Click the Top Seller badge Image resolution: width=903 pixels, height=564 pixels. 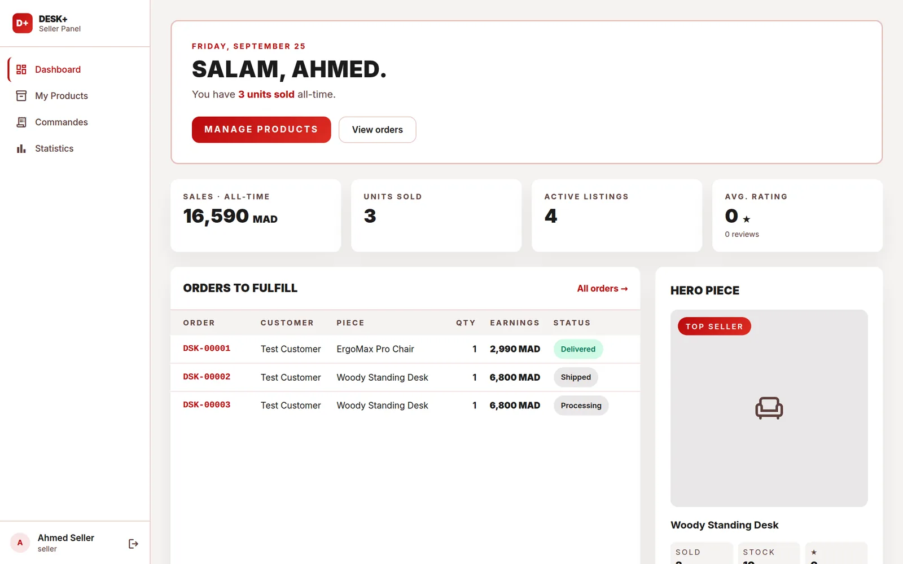[x=714, y=327]
